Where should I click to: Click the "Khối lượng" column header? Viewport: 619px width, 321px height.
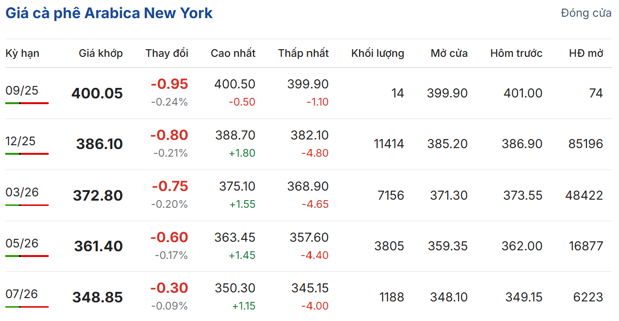pos(377,53)
